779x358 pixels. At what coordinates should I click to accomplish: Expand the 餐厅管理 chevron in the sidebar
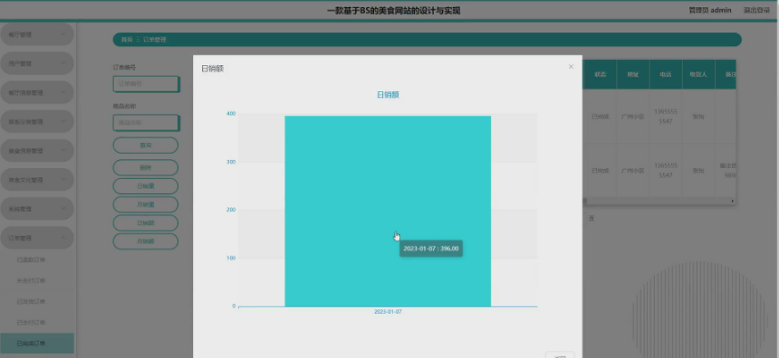(x=63, y=34)
